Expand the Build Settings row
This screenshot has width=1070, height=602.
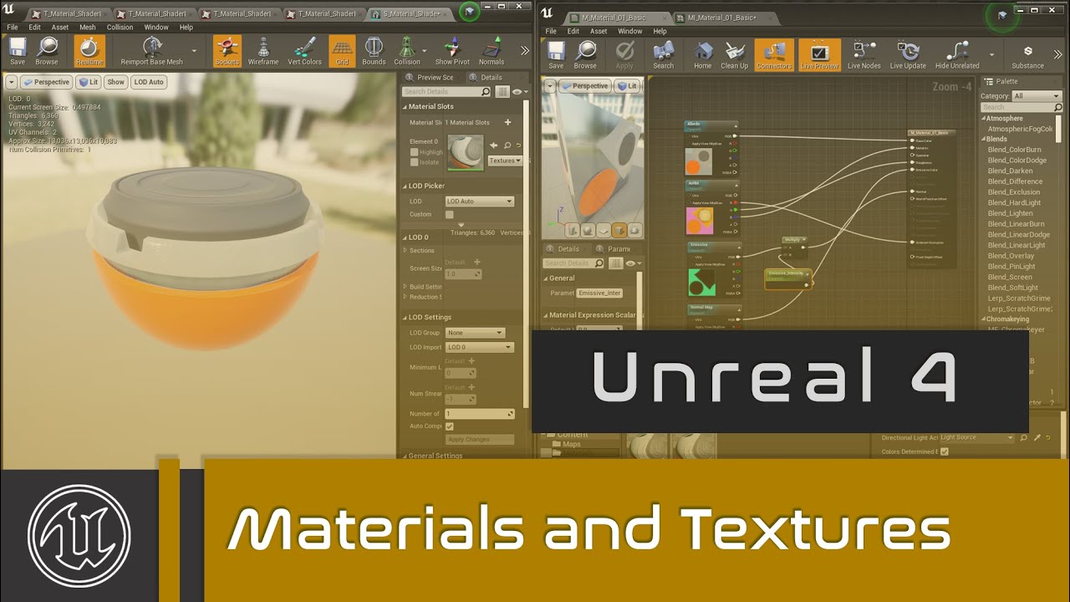click(x=406, y=287)
